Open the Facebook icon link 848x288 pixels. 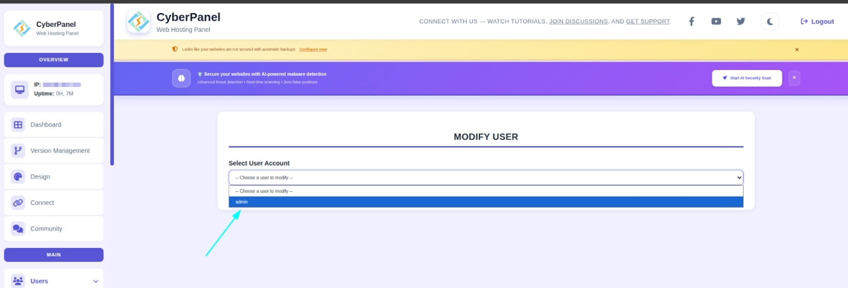pos(691,21)
